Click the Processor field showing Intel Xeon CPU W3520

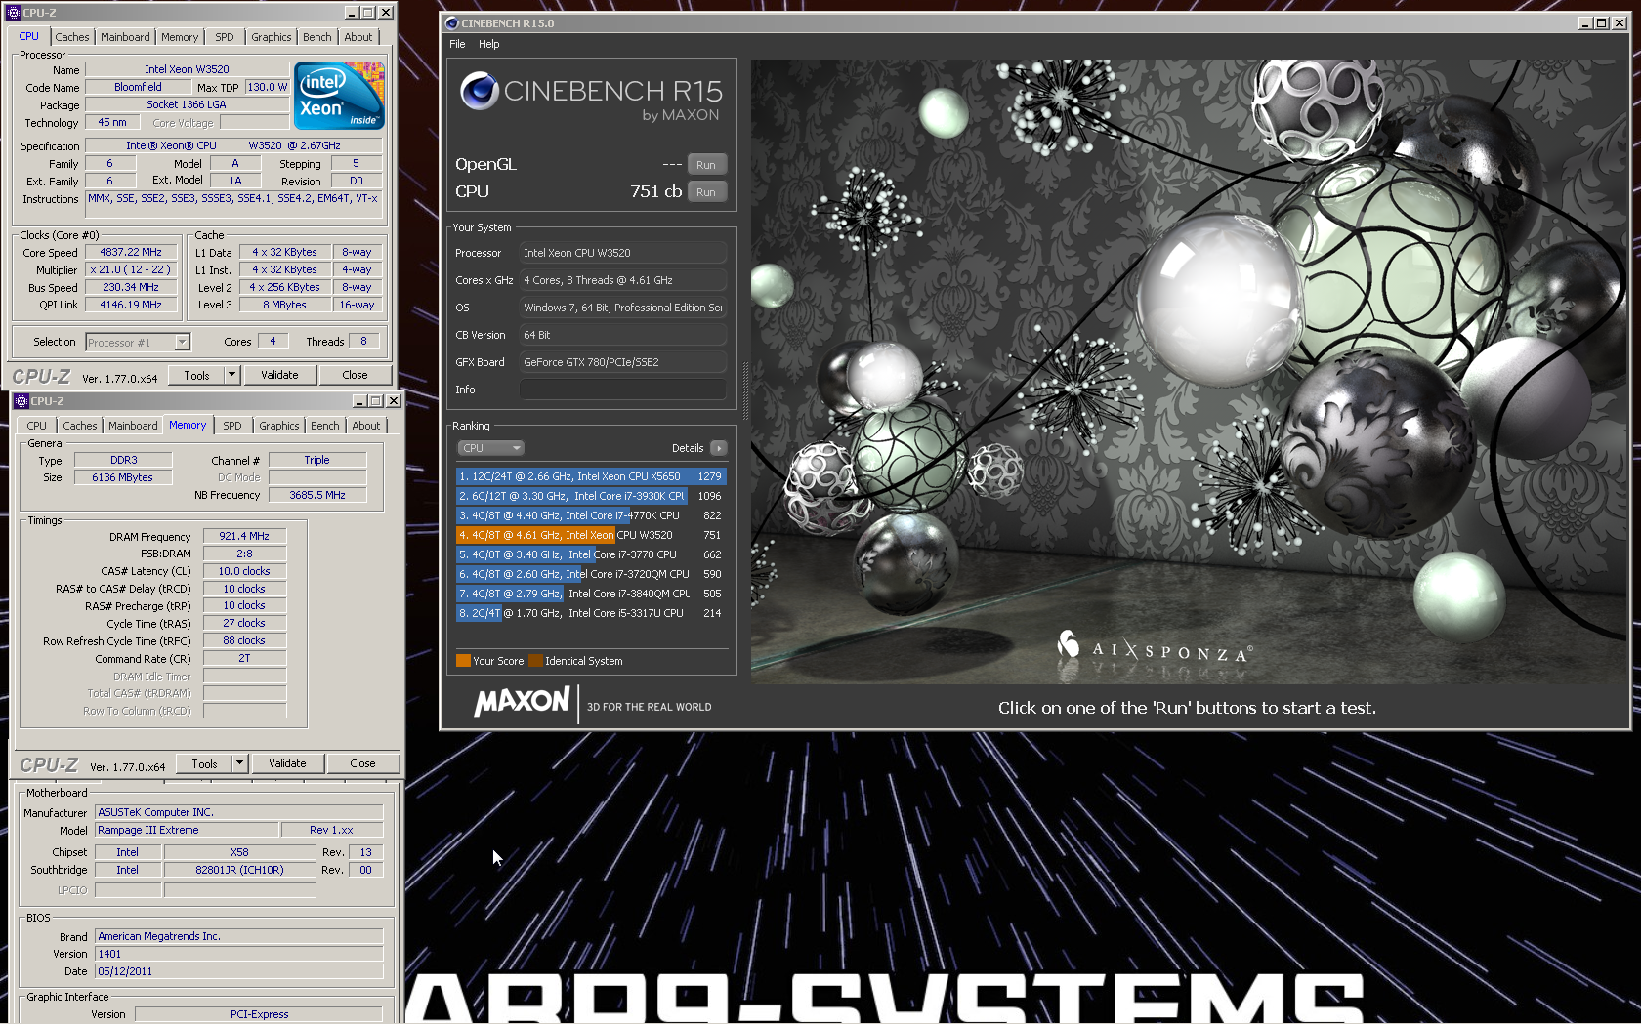click(x=623, y=253)
